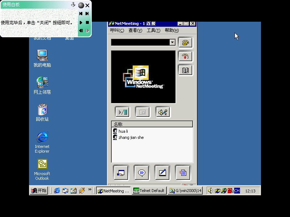This screenshot has height=217, width=290.
Task: Skip to previous tutorial section button
Action: [x=81, y=13]
